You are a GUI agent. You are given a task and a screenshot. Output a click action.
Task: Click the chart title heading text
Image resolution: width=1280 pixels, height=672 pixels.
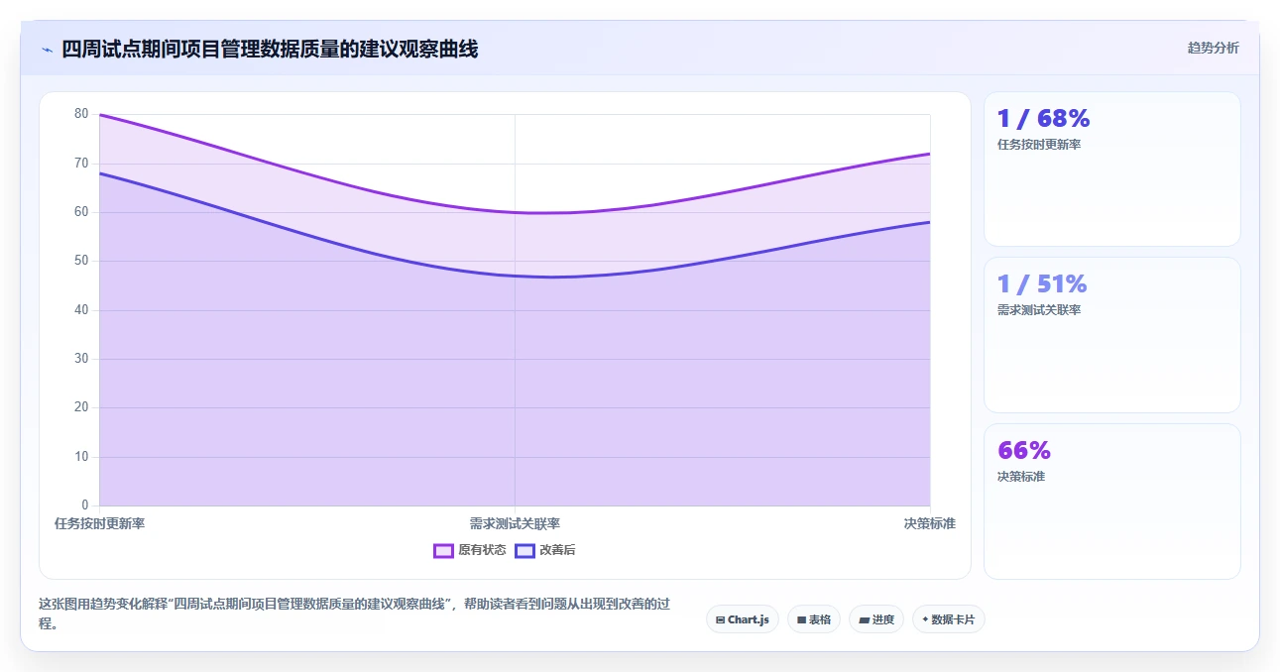click(270, 50)
